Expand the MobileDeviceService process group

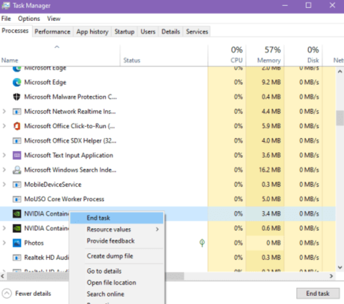[x=4, y=185]
